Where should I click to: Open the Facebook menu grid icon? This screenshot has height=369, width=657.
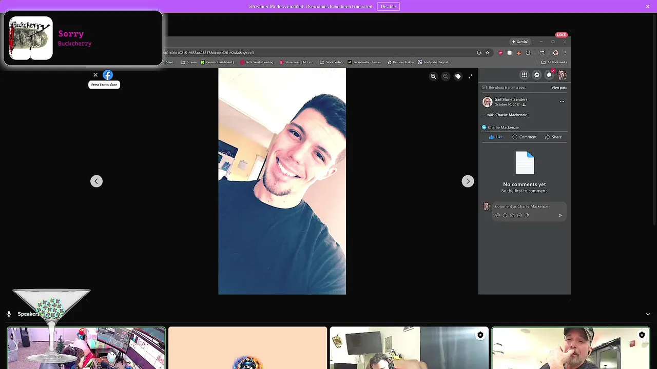524,75
